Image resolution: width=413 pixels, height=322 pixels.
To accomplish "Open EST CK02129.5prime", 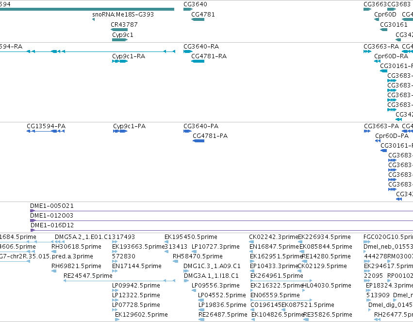I will (x=322, y=266).
